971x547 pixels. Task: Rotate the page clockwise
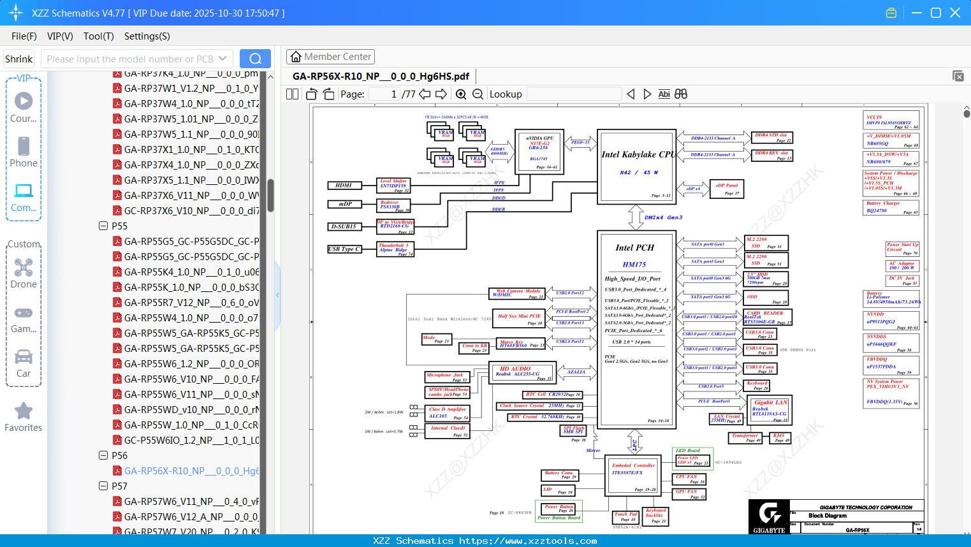point(329,94)
